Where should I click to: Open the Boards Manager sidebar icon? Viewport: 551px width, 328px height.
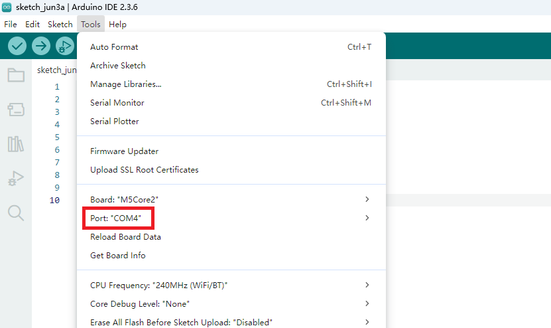(x=16, y=110)
